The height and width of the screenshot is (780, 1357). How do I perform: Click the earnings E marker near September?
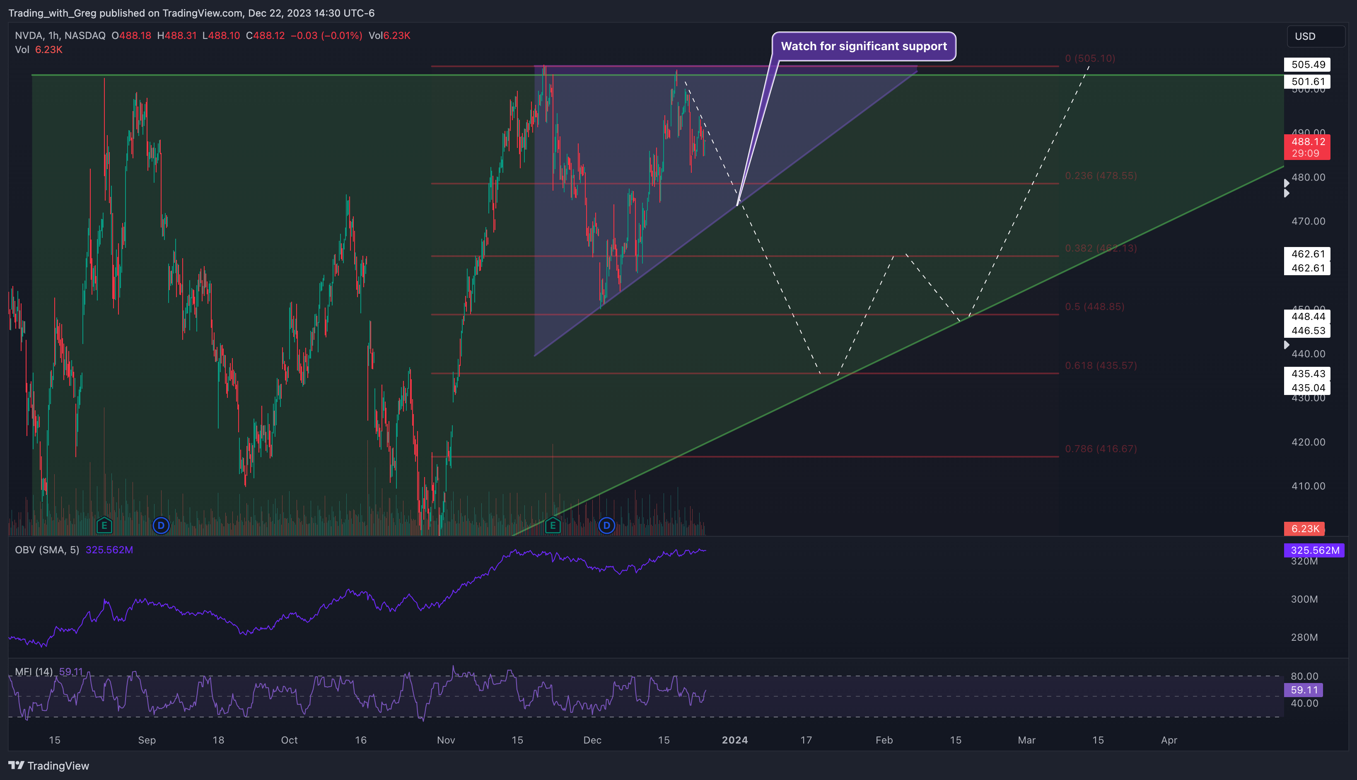tap(104, 526)
